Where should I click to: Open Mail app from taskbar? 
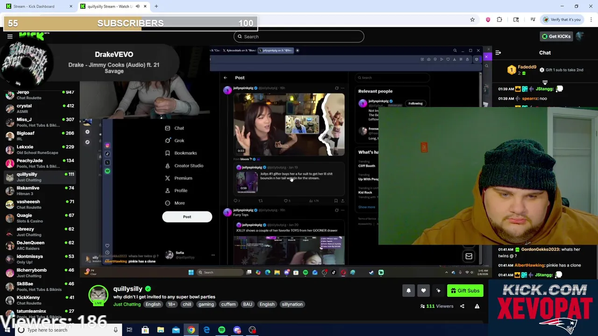(x=176, y=330)
